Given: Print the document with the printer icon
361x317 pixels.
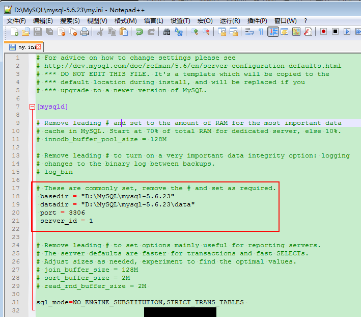Looking at the screenshot, I should 85,32.
